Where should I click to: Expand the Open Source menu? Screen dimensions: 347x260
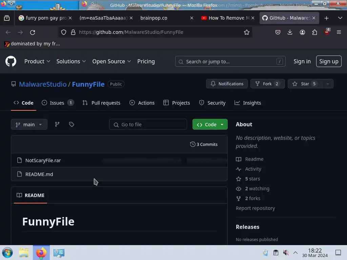[x=111, y=62]
